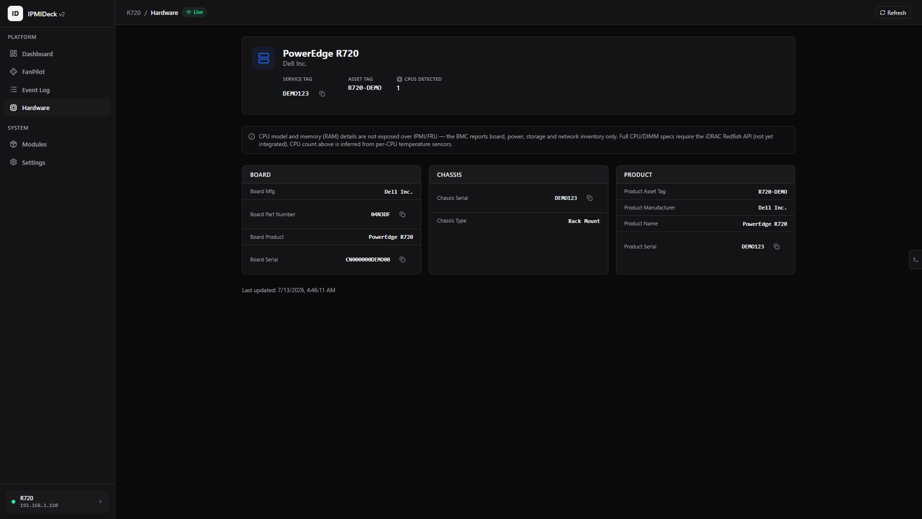Click the Board Serial CN000000DEMO00 text
Screen dimensions: 922x519
[368, 259]
